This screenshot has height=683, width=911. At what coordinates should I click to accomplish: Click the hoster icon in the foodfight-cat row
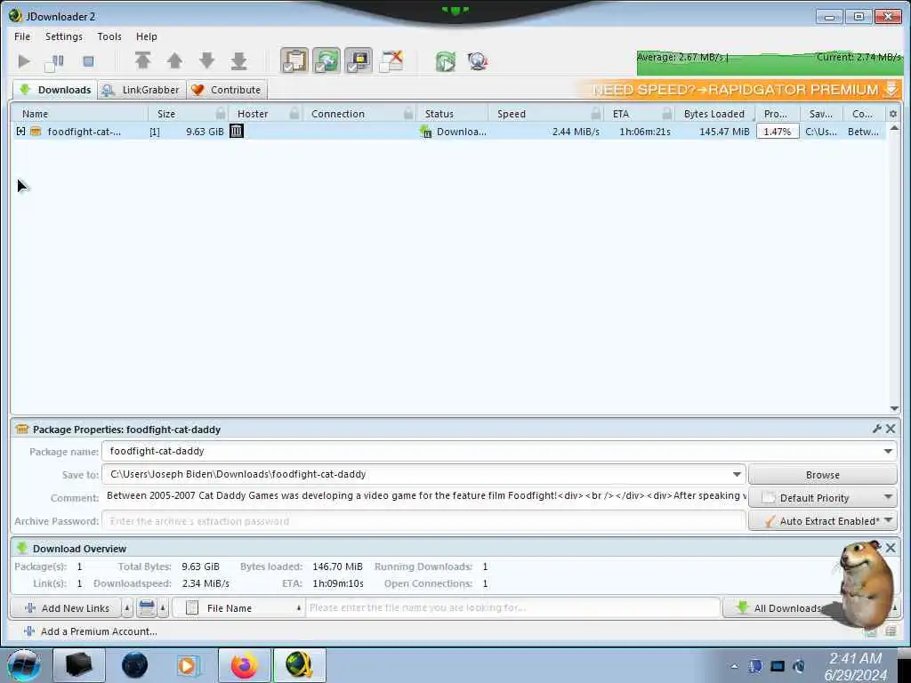236,131
